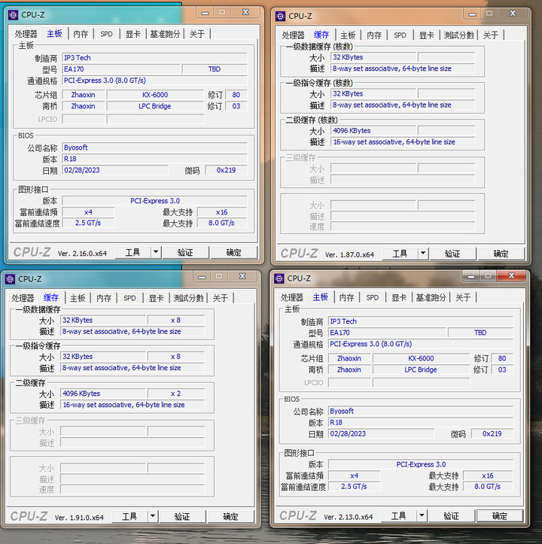This screenshot has height=544, width=542.
Task: Open 主板 tab in version 1.91.0 window
Action: pyautogui.click(x=78, y=298)
